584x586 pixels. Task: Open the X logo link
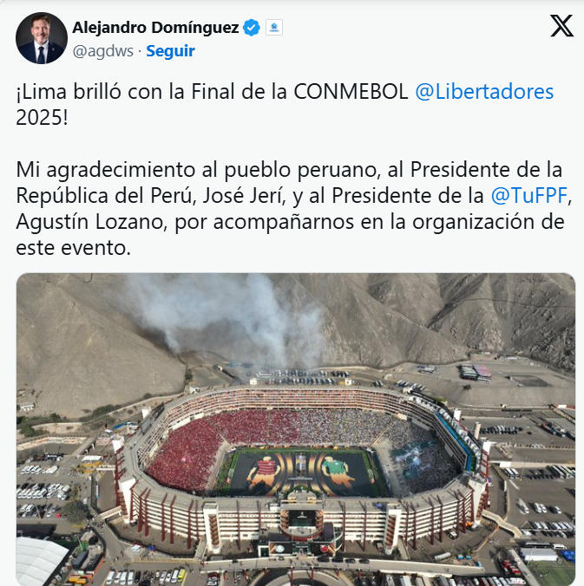click(x=561, y=26)
